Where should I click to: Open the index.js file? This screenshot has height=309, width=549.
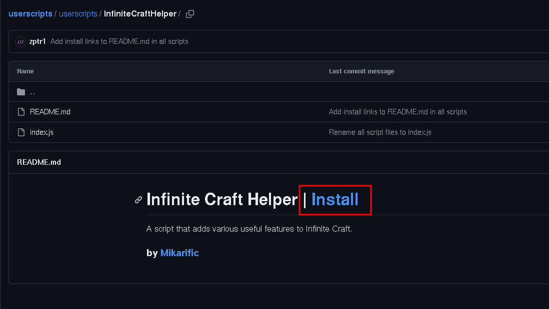point(41,132)
